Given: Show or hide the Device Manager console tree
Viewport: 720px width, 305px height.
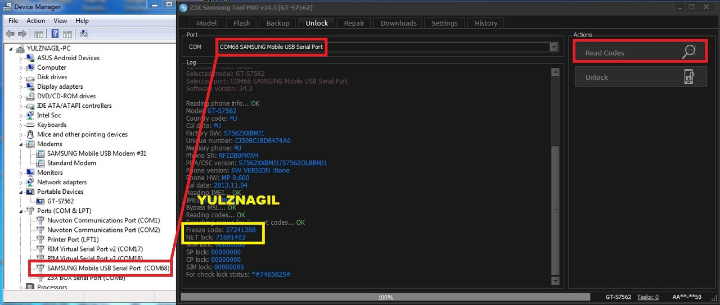Looking at the screenshot, I should (38, 34).
